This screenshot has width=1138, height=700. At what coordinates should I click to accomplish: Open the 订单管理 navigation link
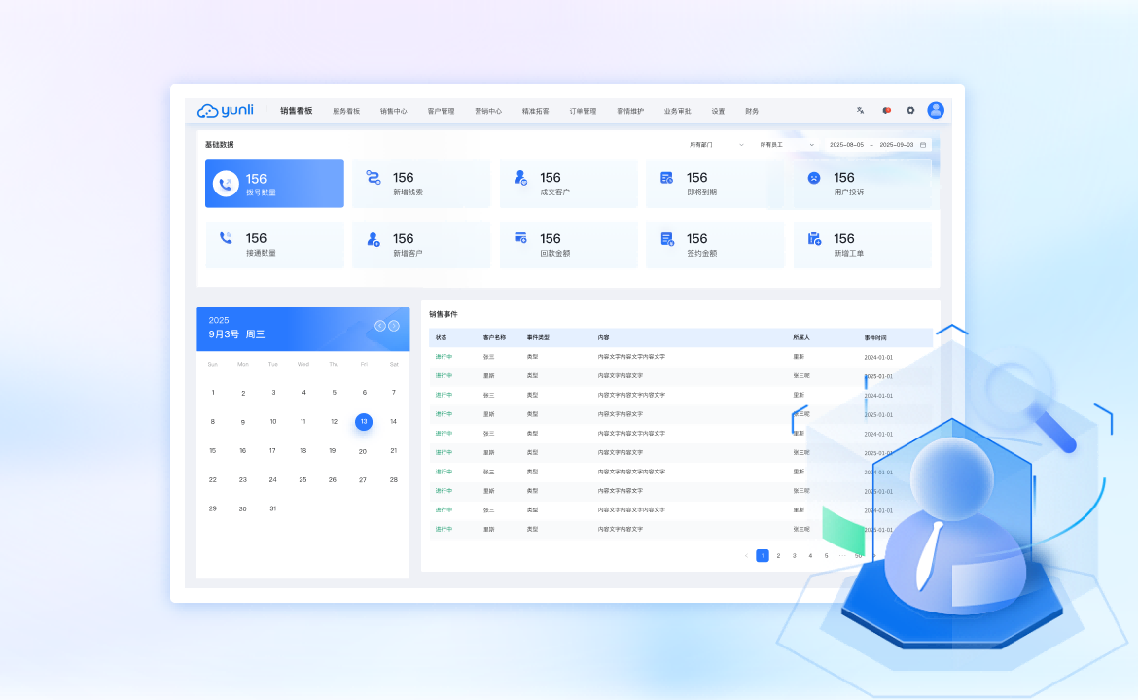pyautogui.click(x=583, y=112)
